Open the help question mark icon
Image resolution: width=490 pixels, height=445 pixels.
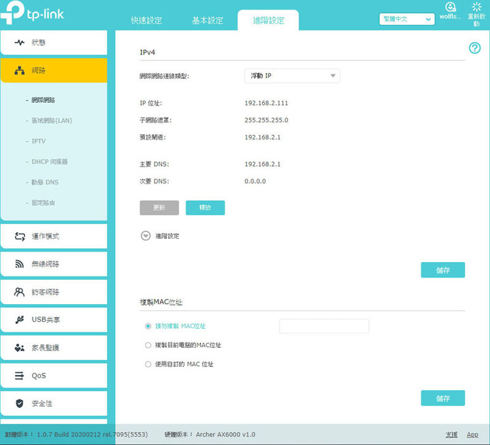tap(475, 48)
